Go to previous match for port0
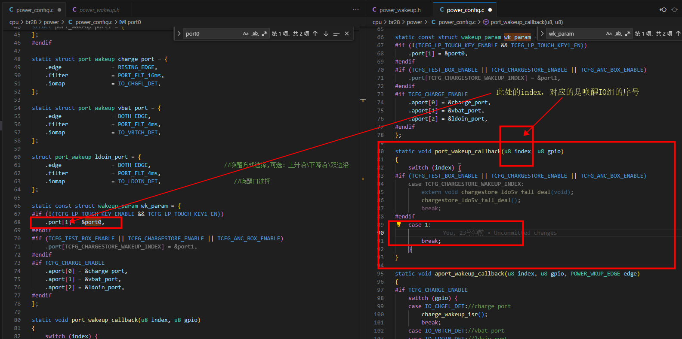Image resolution: width=682 pixels, height=339 pixels. point(315,33)
